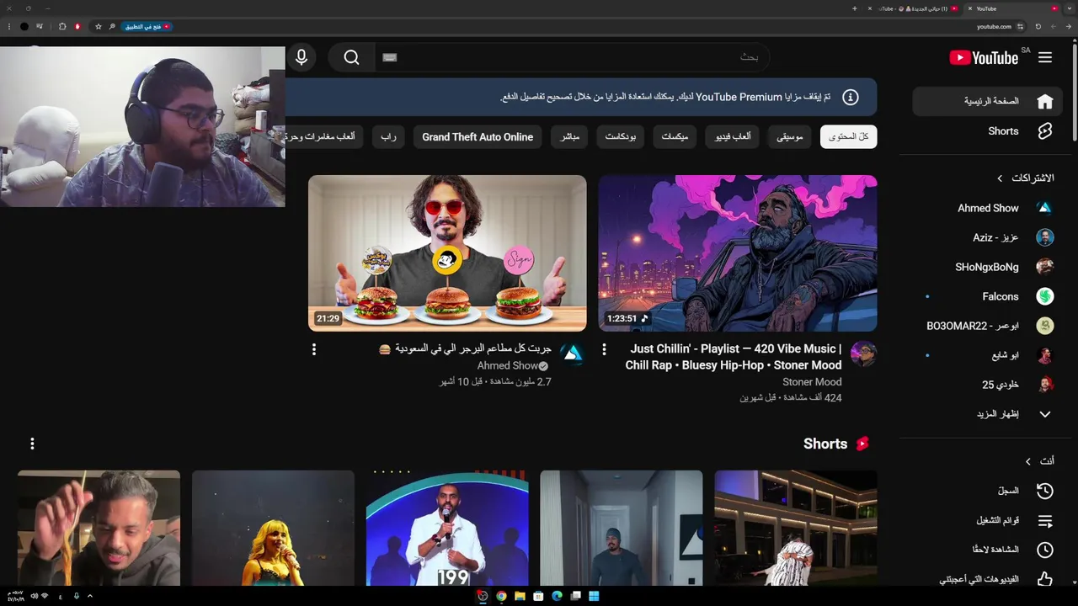Open the Stoner Mood channel name link
Viewport: 1078px width, 606px height.
click(x=812, y=382)
